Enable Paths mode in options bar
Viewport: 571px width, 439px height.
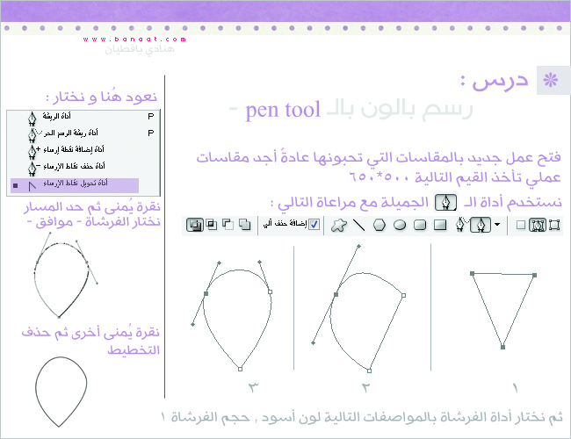click(x=537, y=225)
